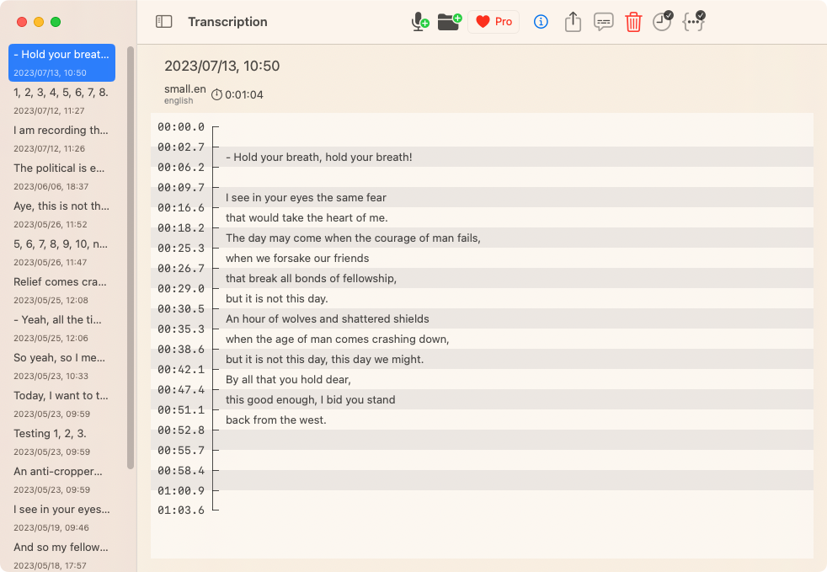Click 'but it is not this day, this day we might.'
This screenshot has width=827, height=572.
coord(324,360)
